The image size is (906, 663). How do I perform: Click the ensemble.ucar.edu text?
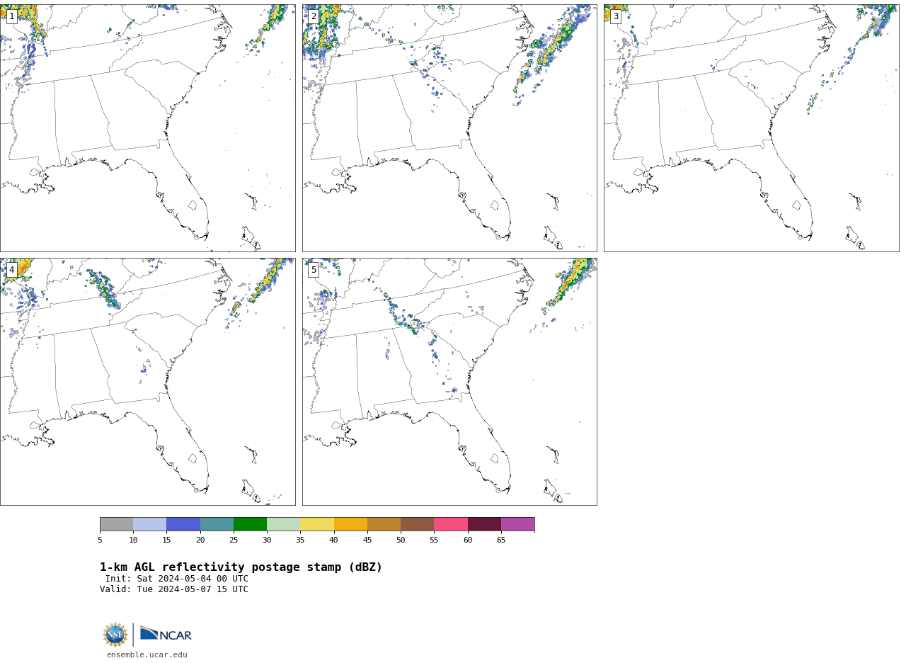tap(147, 655)
